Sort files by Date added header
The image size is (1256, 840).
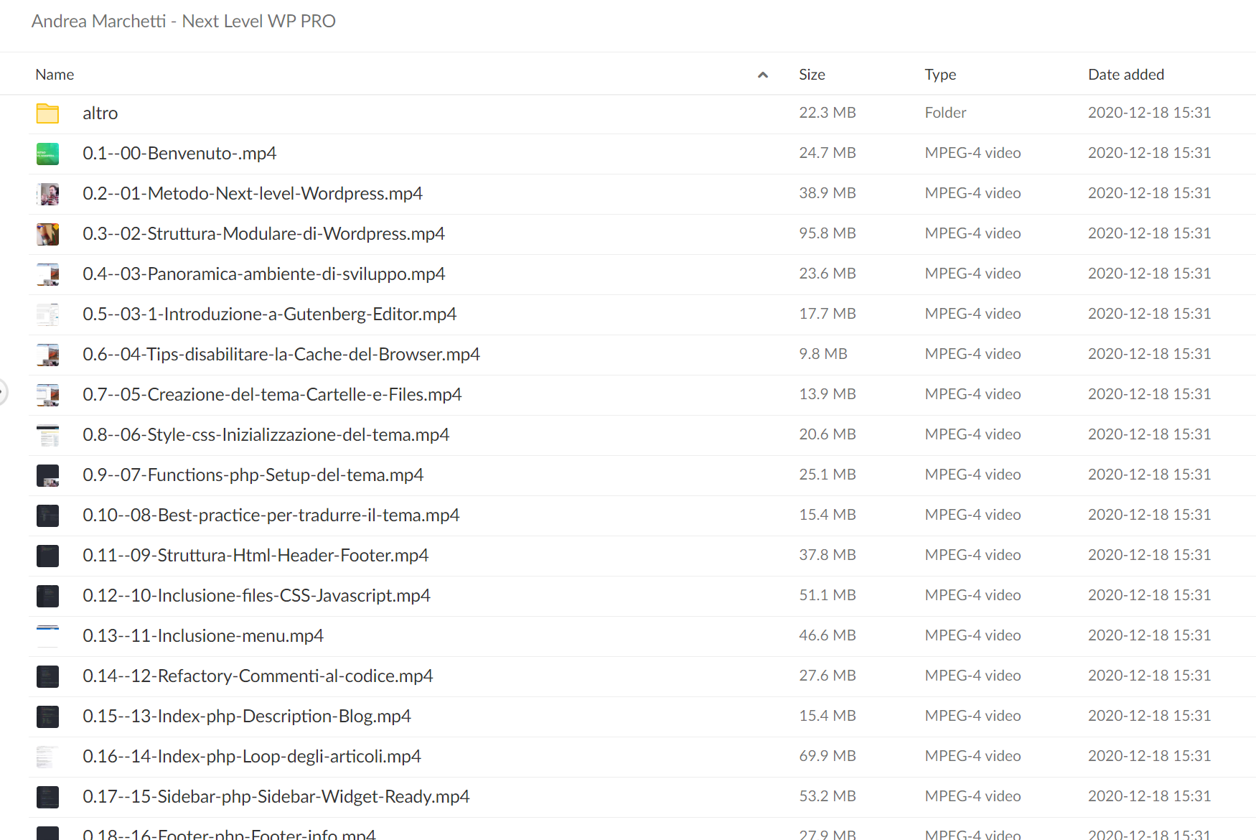[x=1126, y=75]
